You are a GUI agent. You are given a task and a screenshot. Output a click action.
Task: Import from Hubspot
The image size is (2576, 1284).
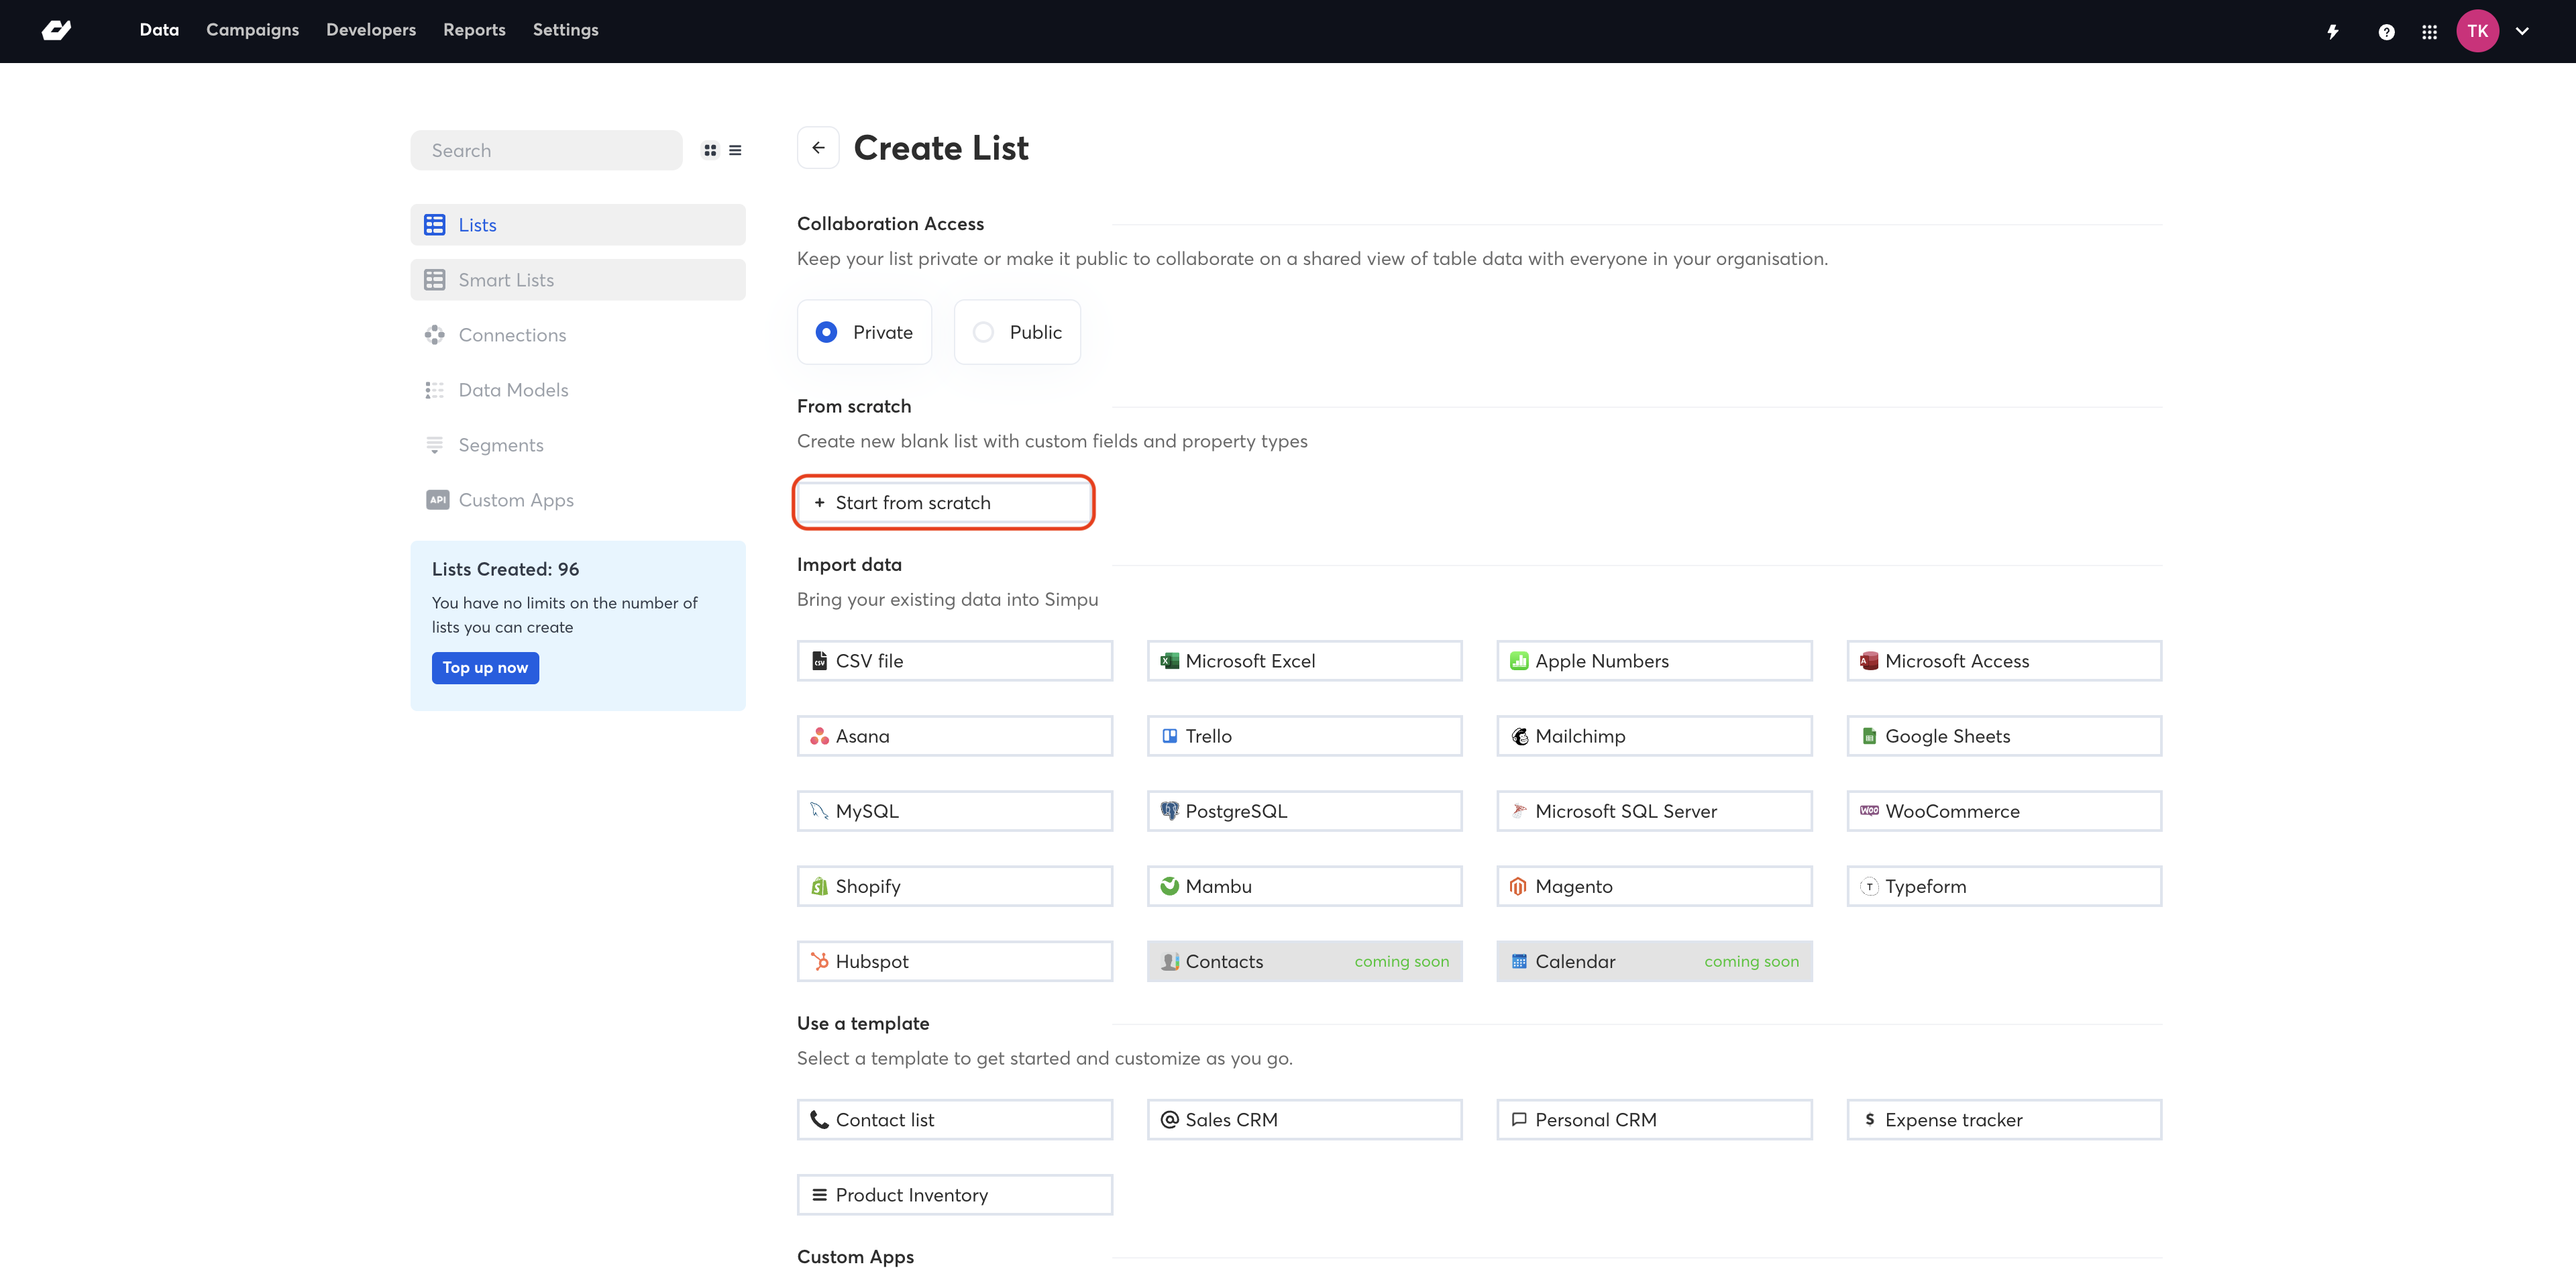click(955, 961)
